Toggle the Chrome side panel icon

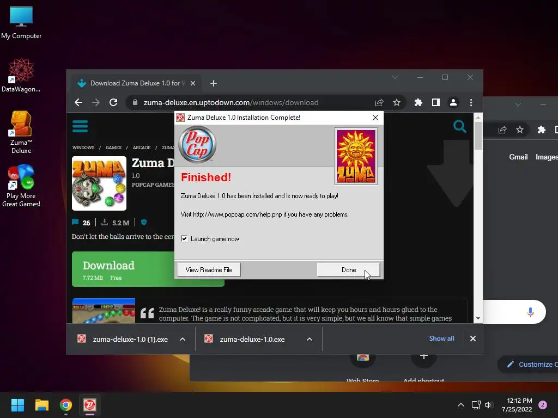[x=435, y=103]
